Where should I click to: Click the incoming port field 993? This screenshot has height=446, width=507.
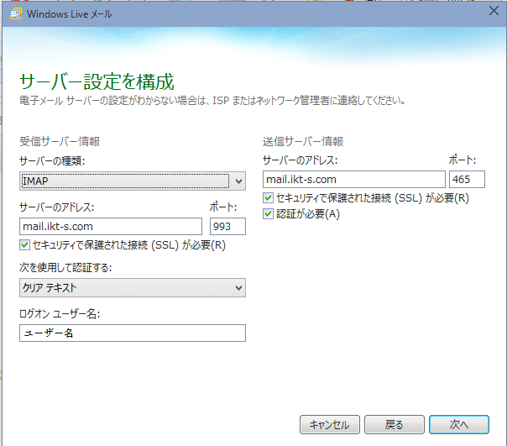pyautogui.click(x=227, y=226)
